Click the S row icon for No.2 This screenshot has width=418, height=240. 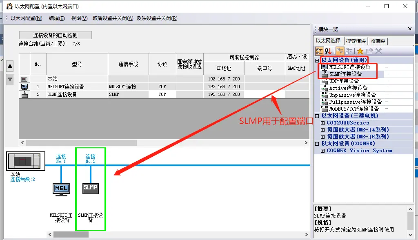tap(24, 94)
